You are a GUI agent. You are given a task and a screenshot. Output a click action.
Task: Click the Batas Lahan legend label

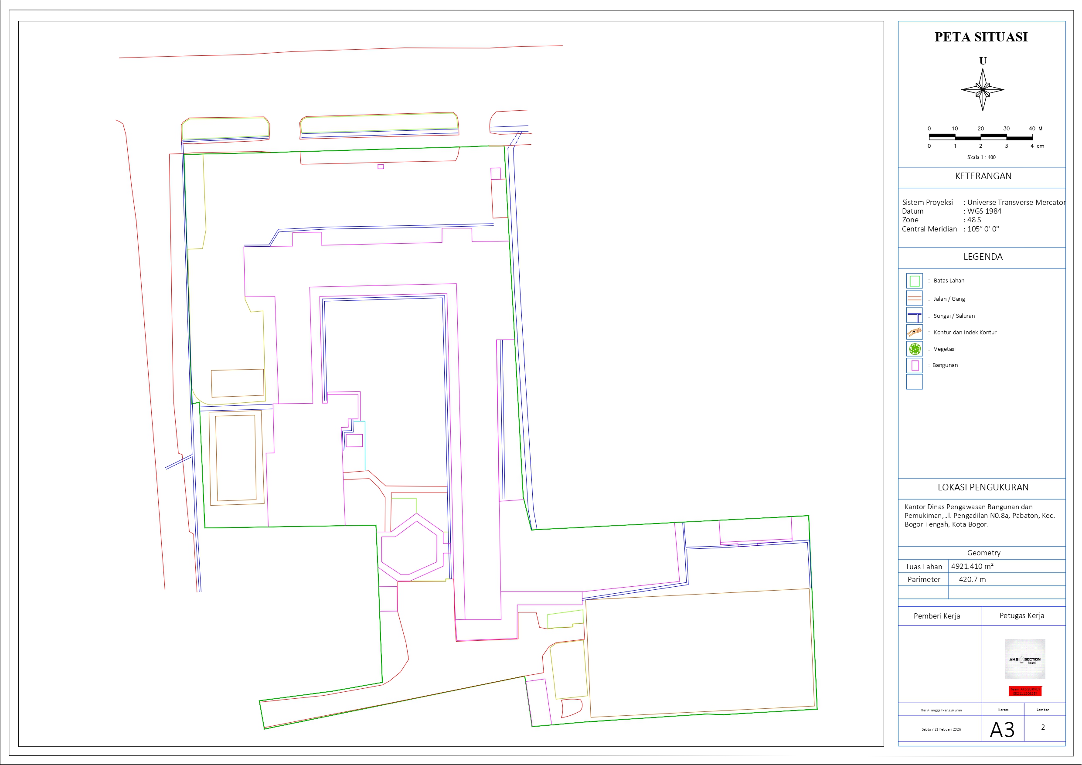[x=949, y=280]
